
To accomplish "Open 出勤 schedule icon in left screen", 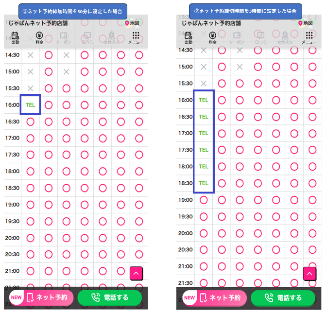I will pyautogui.click(x=15, y=37).
